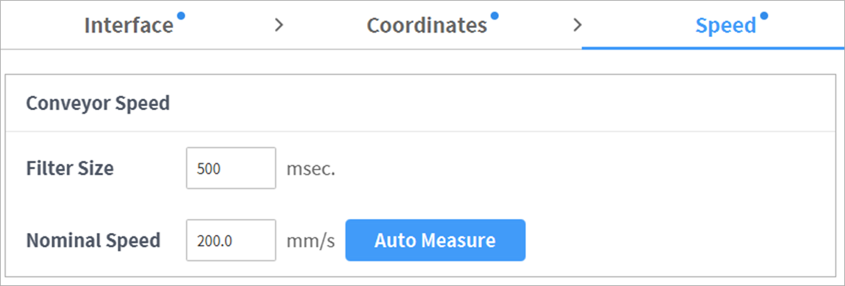This screenshot has height=286, width=845.
Task: Click the chevron between Interface and Coordinates
Action: tap(279, 26)
